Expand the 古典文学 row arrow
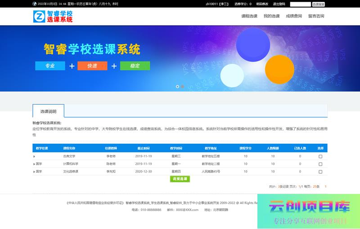Screen dimensions: 360x229 (x=34, y=157)
